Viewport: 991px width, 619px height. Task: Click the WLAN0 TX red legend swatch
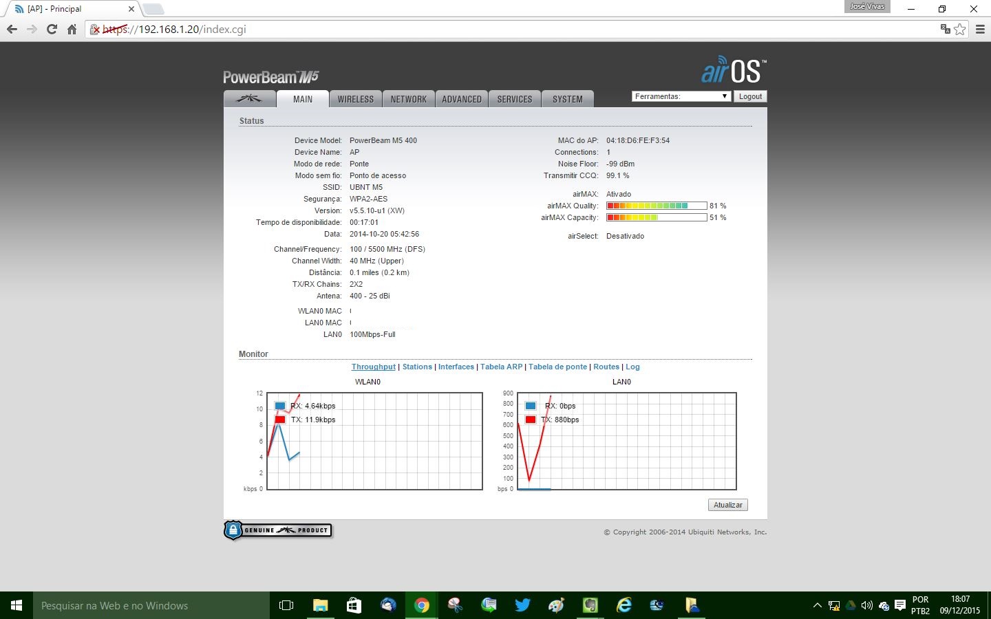click(x=280, y=420)
